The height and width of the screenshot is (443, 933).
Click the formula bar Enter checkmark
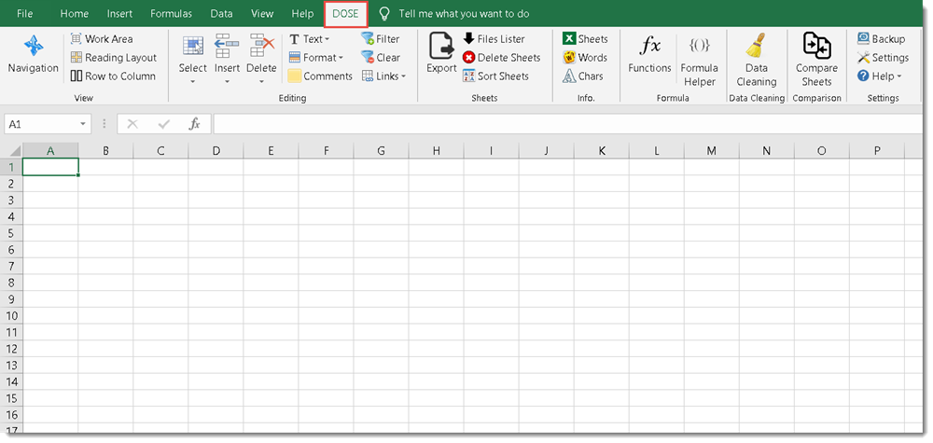(x=163, y=124)
